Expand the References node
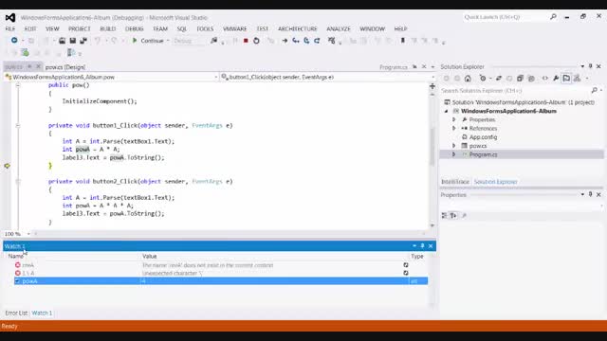 pyautogui.click(x=454, y=129)
